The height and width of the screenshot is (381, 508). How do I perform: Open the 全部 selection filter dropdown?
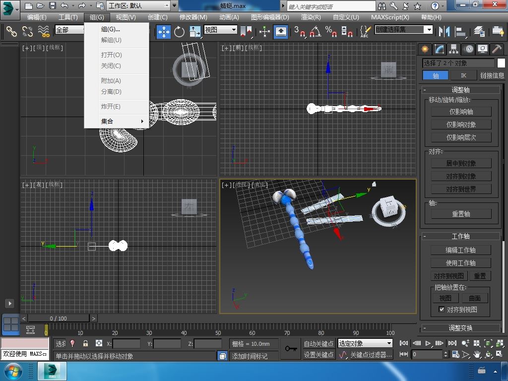click(70, 30)
